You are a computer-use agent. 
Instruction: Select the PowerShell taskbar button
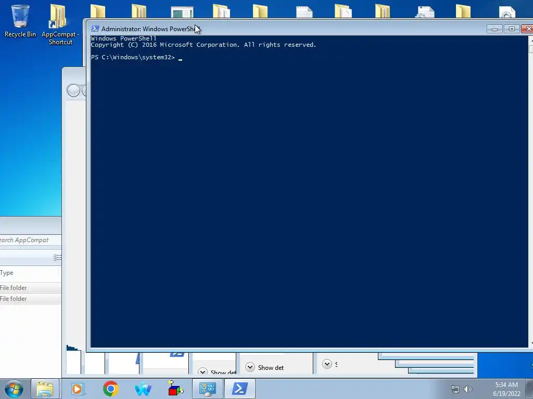pos(239,389)
